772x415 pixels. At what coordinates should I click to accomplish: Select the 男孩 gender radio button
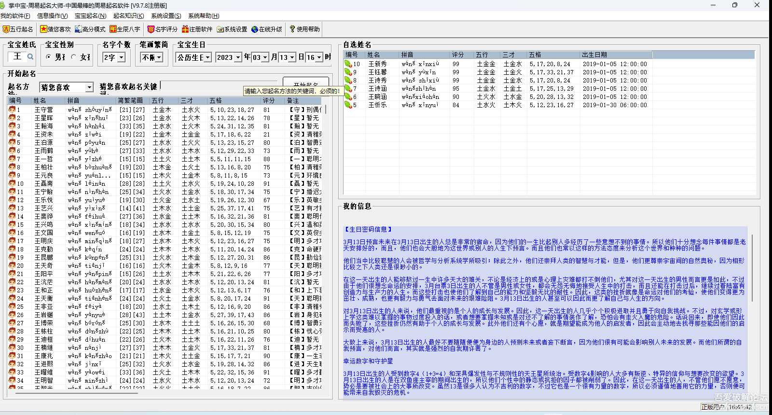[48, 57]
